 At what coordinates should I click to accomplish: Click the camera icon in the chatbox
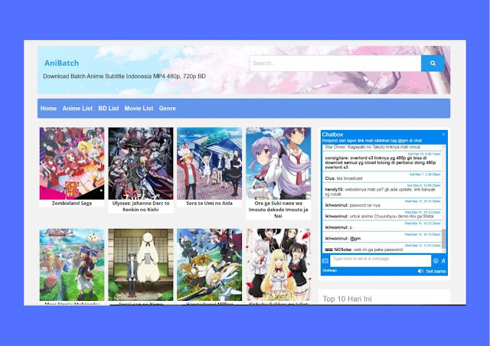point(325,261)
